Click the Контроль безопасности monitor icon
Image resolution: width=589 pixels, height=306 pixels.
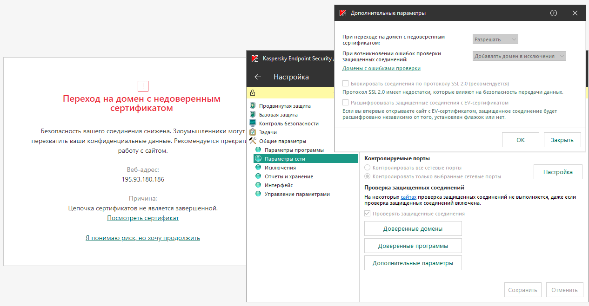(253, 124)
